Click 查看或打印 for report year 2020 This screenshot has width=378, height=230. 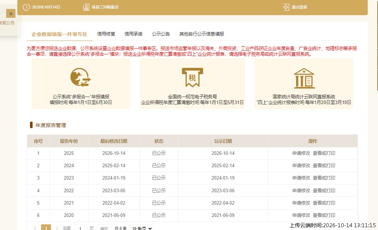[x=324, y=215]
